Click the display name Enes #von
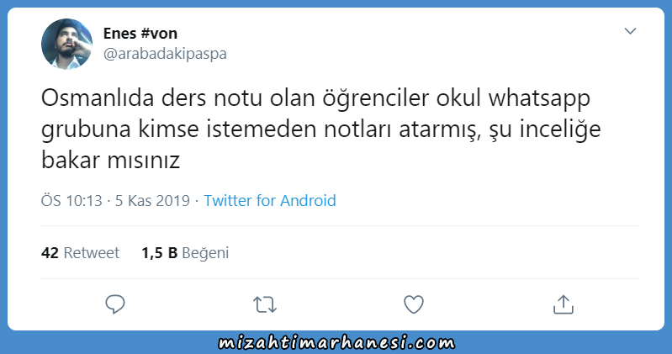The image size is (672, 354). pyautogui.click(x=140, y=33)
